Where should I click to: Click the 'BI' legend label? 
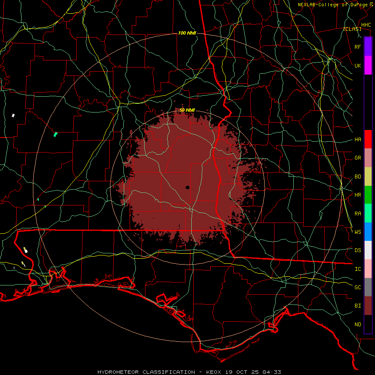[357, 306]
